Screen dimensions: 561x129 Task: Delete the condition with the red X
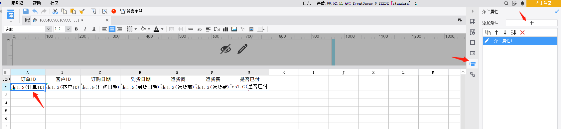click(x=522, y=32)
